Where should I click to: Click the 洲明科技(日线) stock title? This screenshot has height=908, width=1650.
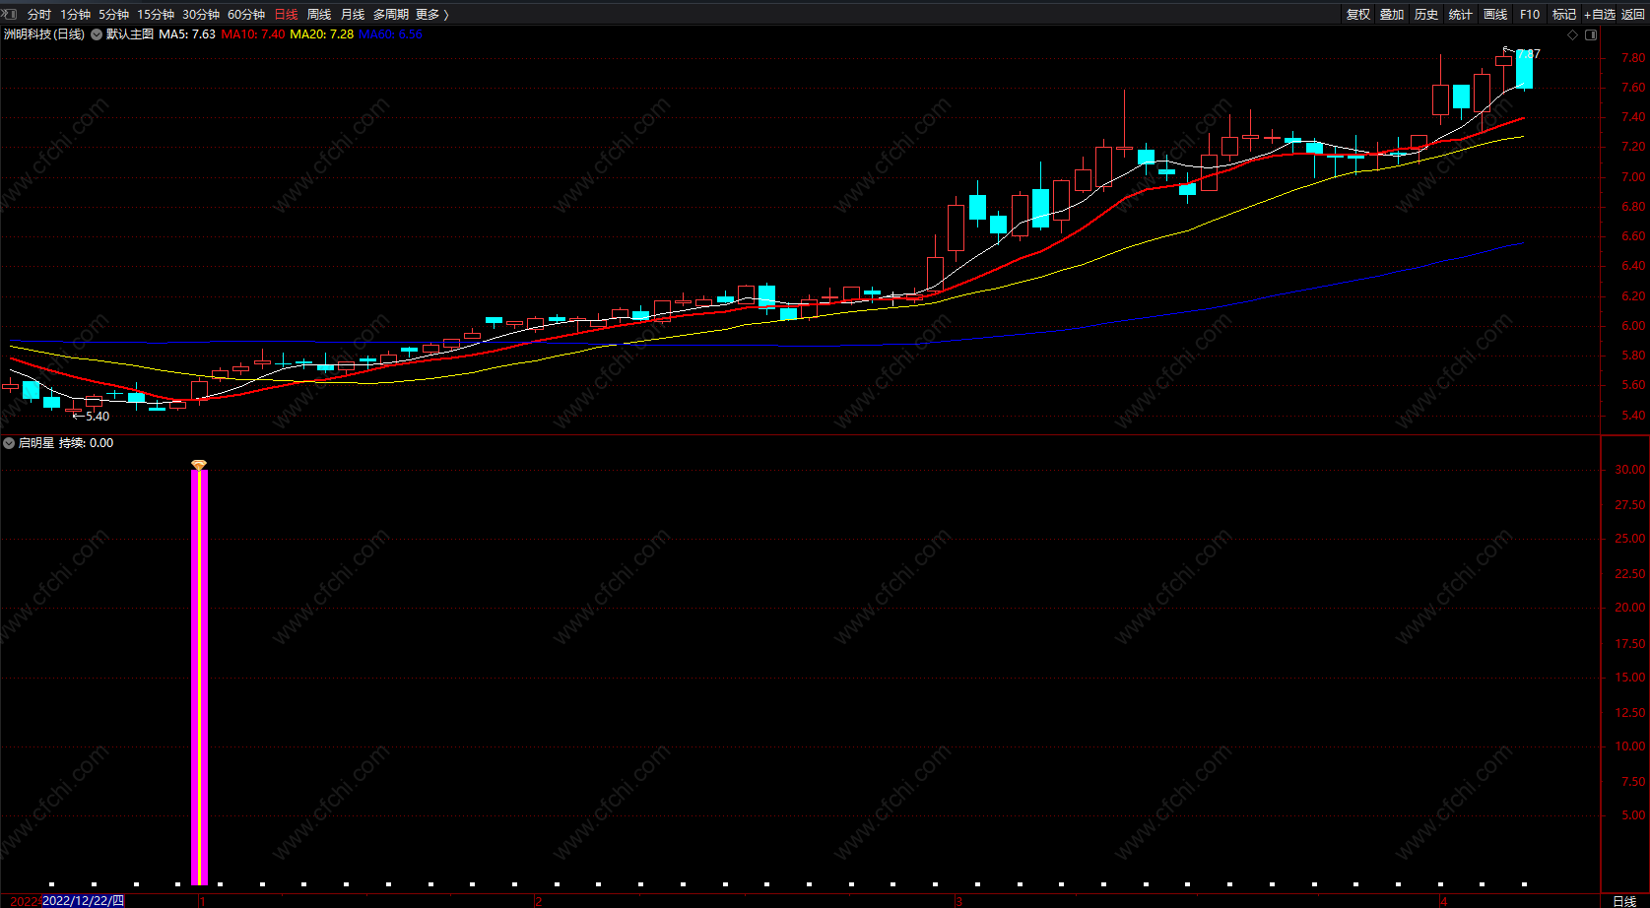pos(44,34)
